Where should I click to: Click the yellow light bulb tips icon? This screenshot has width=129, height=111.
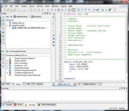pyautogui.click(x=115, y=10)
